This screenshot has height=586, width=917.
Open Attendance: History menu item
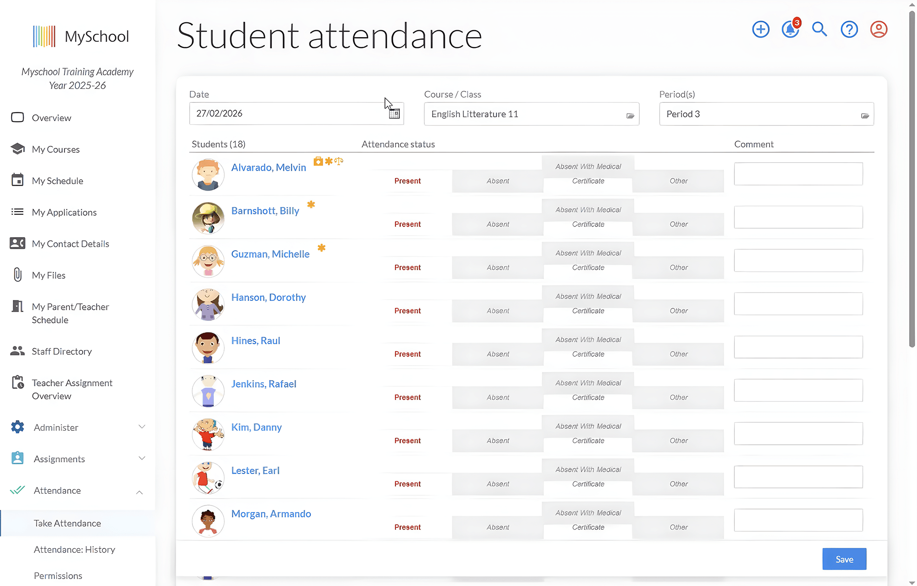74,549
